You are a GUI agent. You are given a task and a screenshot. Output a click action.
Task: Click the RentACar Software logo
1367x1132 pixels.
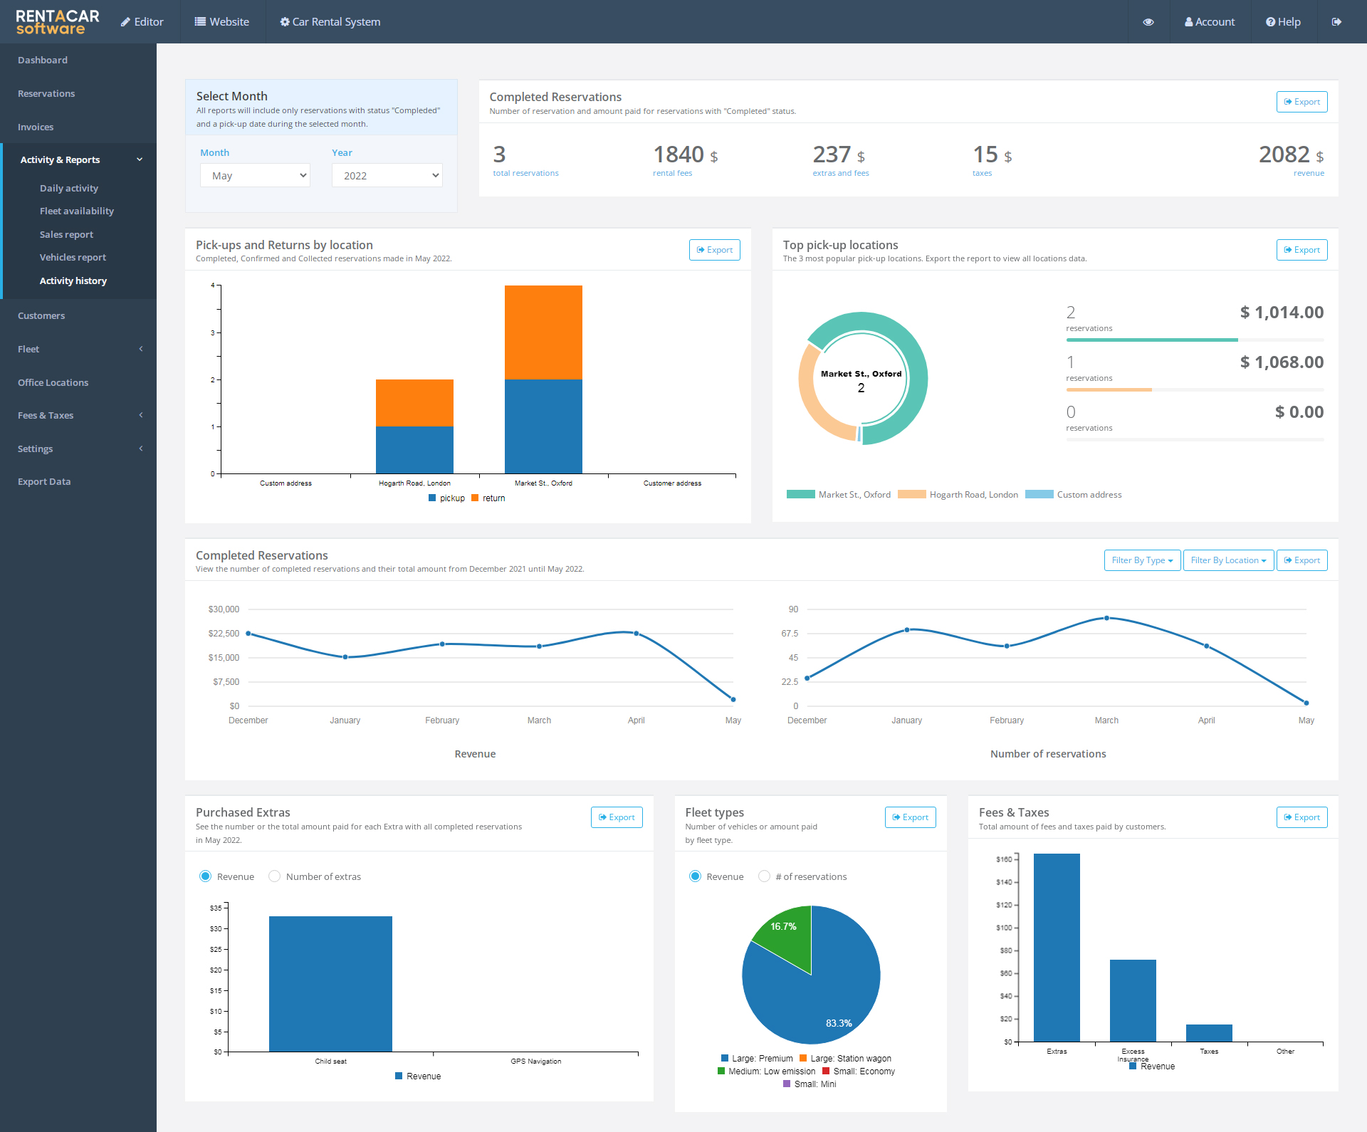58,22
